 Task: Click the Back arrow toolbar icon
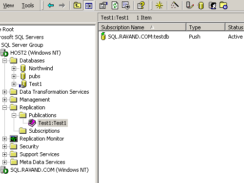coord(51,5)
